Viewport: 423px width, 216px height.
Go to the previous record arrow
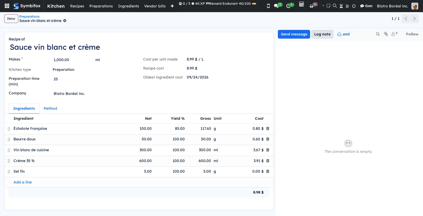pos(406,19)
